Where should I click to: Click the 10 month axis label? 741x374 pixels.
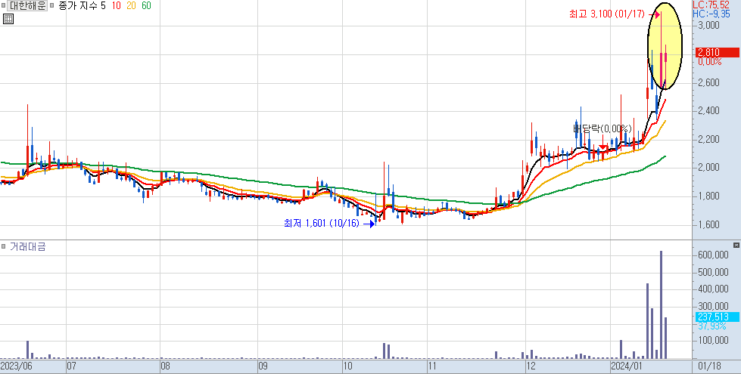point(347,366)
